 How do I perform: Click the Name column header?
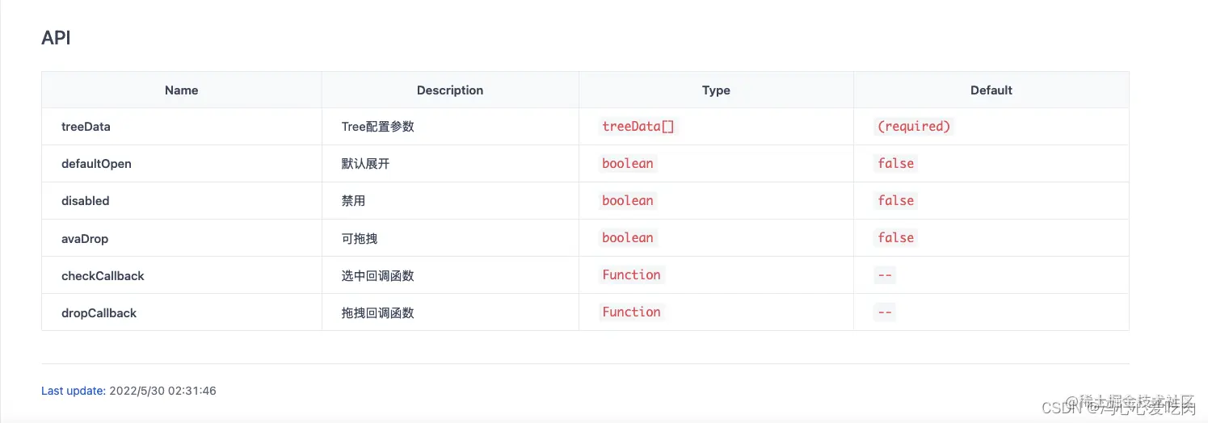(182, 90)
